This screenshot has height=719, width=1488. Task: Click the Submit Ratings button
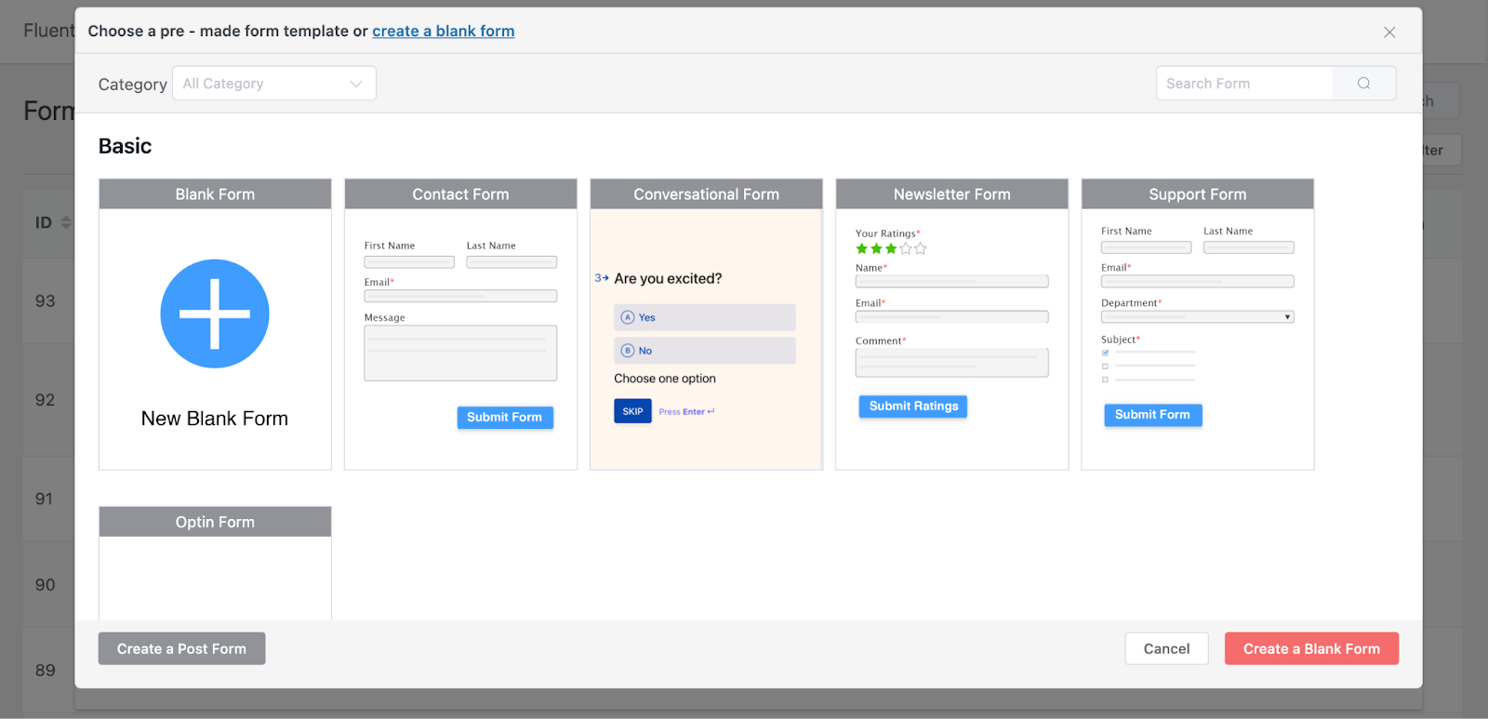[913, 406]
